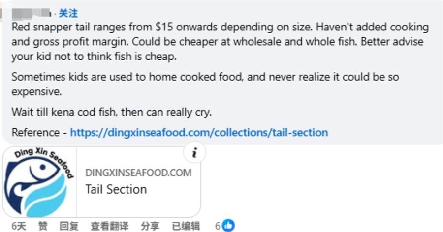Reply to the comment using 回复
The height and width of the screenshot is (232, 443).
pos(68,226)
